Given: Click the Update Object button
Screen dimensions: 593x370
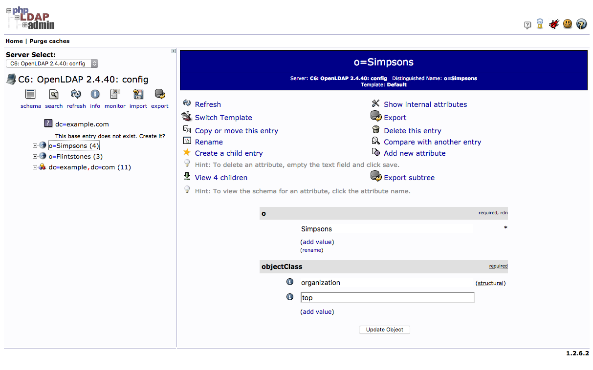Looking at the screenshot, I should click(x=385, y=329).
